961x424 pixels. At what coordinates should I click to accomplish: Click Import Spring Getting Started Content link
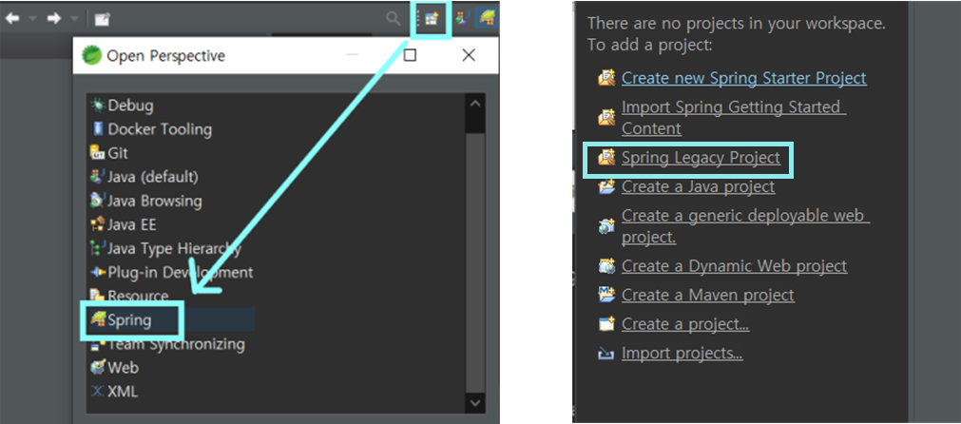click(734, 118)
